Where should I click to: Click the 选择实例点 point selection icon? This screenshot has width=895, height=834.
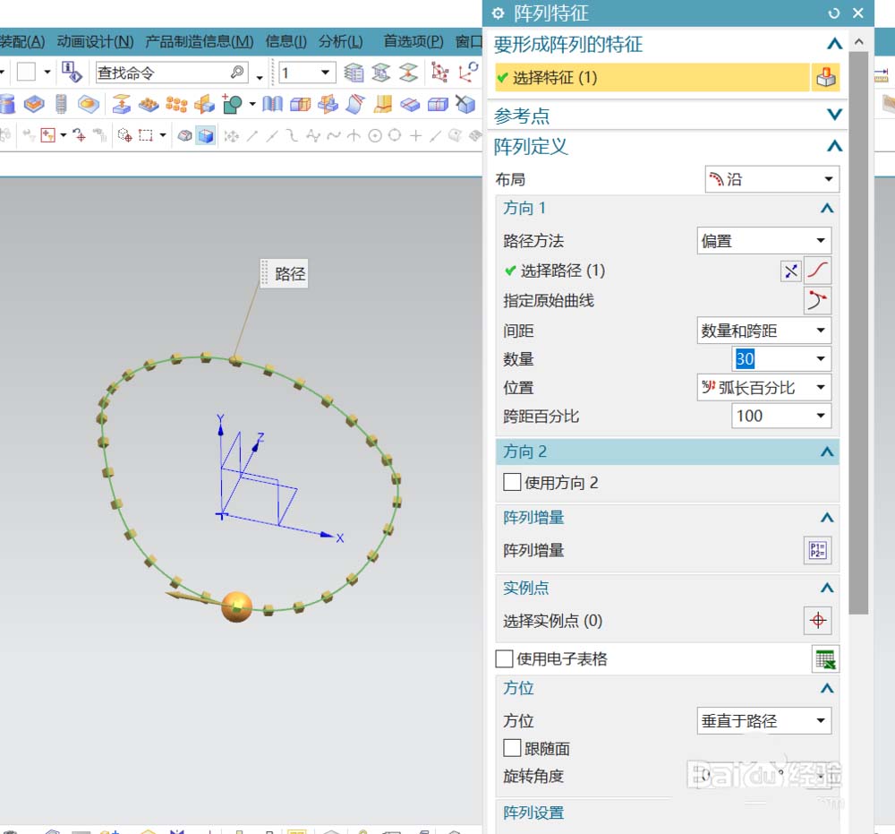click(x=817, y=620)
